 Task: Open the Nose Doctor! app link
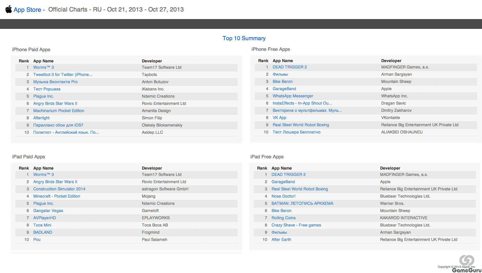point(283,196)
